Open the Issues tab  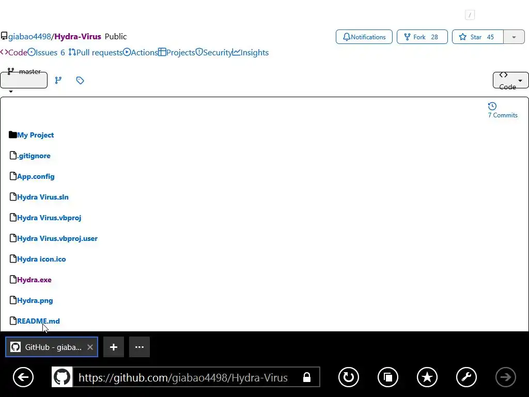click(46, 52)
